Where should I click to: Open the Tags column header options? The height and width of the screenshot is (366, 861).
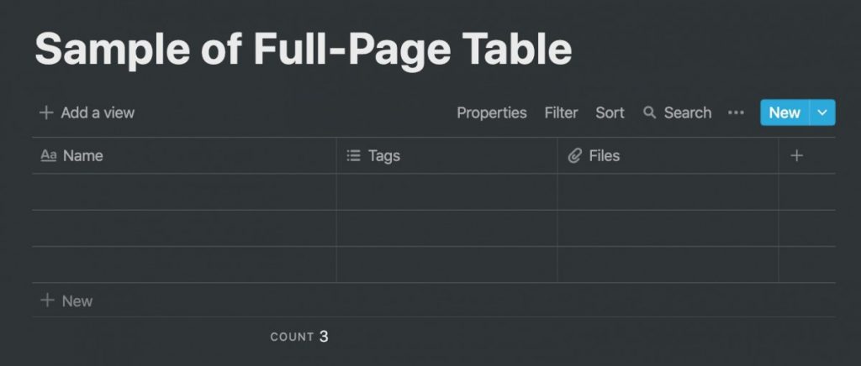pos(447,155)
